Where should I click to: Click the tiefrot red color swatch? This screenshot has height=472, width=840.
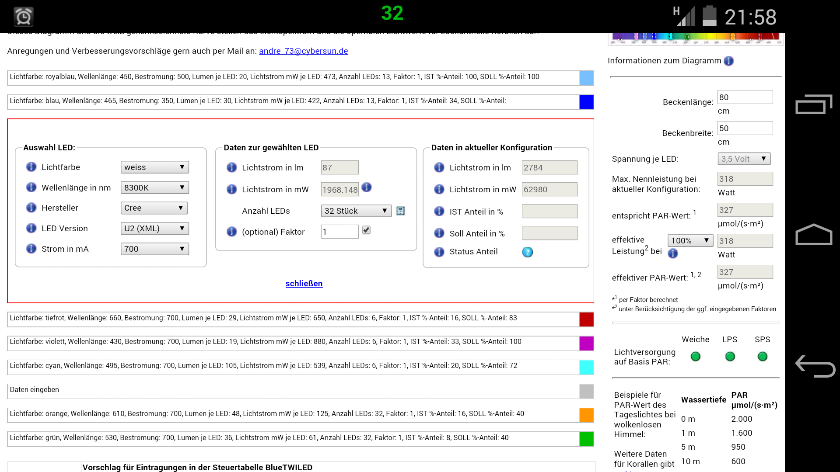[586, 319]
